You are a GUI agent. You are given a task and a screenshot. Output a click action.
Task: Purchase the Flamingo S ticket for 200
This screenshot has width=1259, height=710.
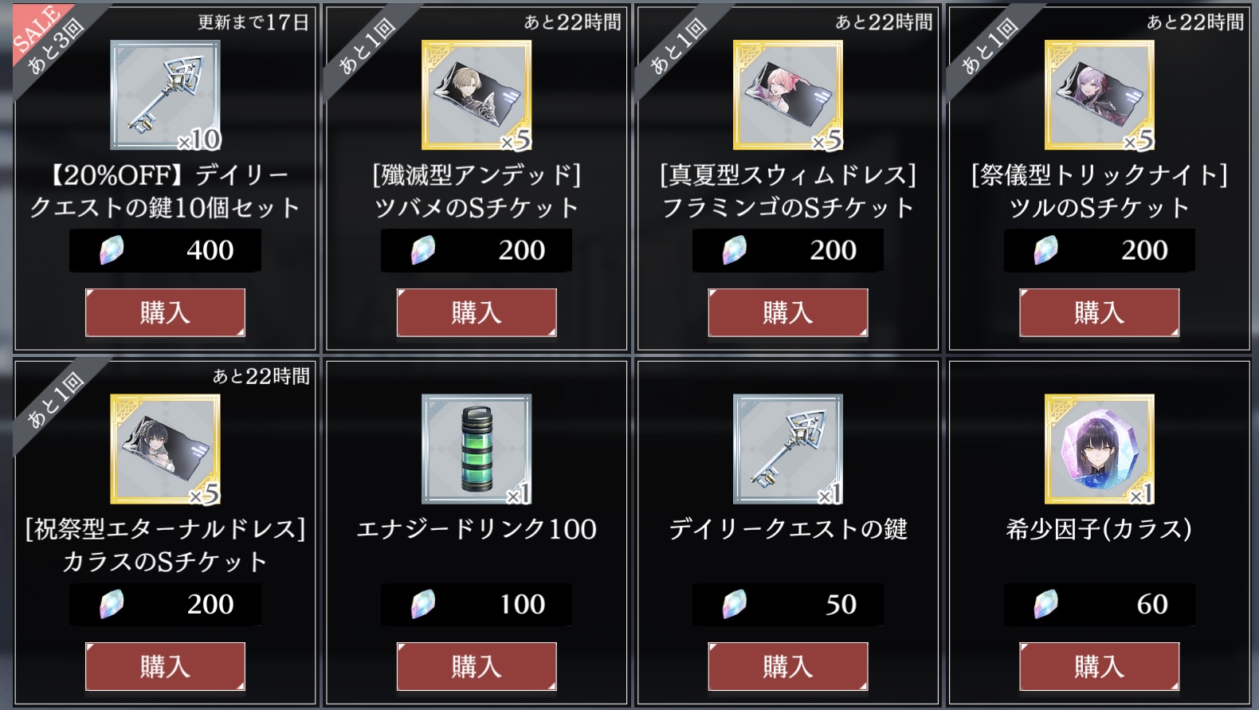point(788,312)
